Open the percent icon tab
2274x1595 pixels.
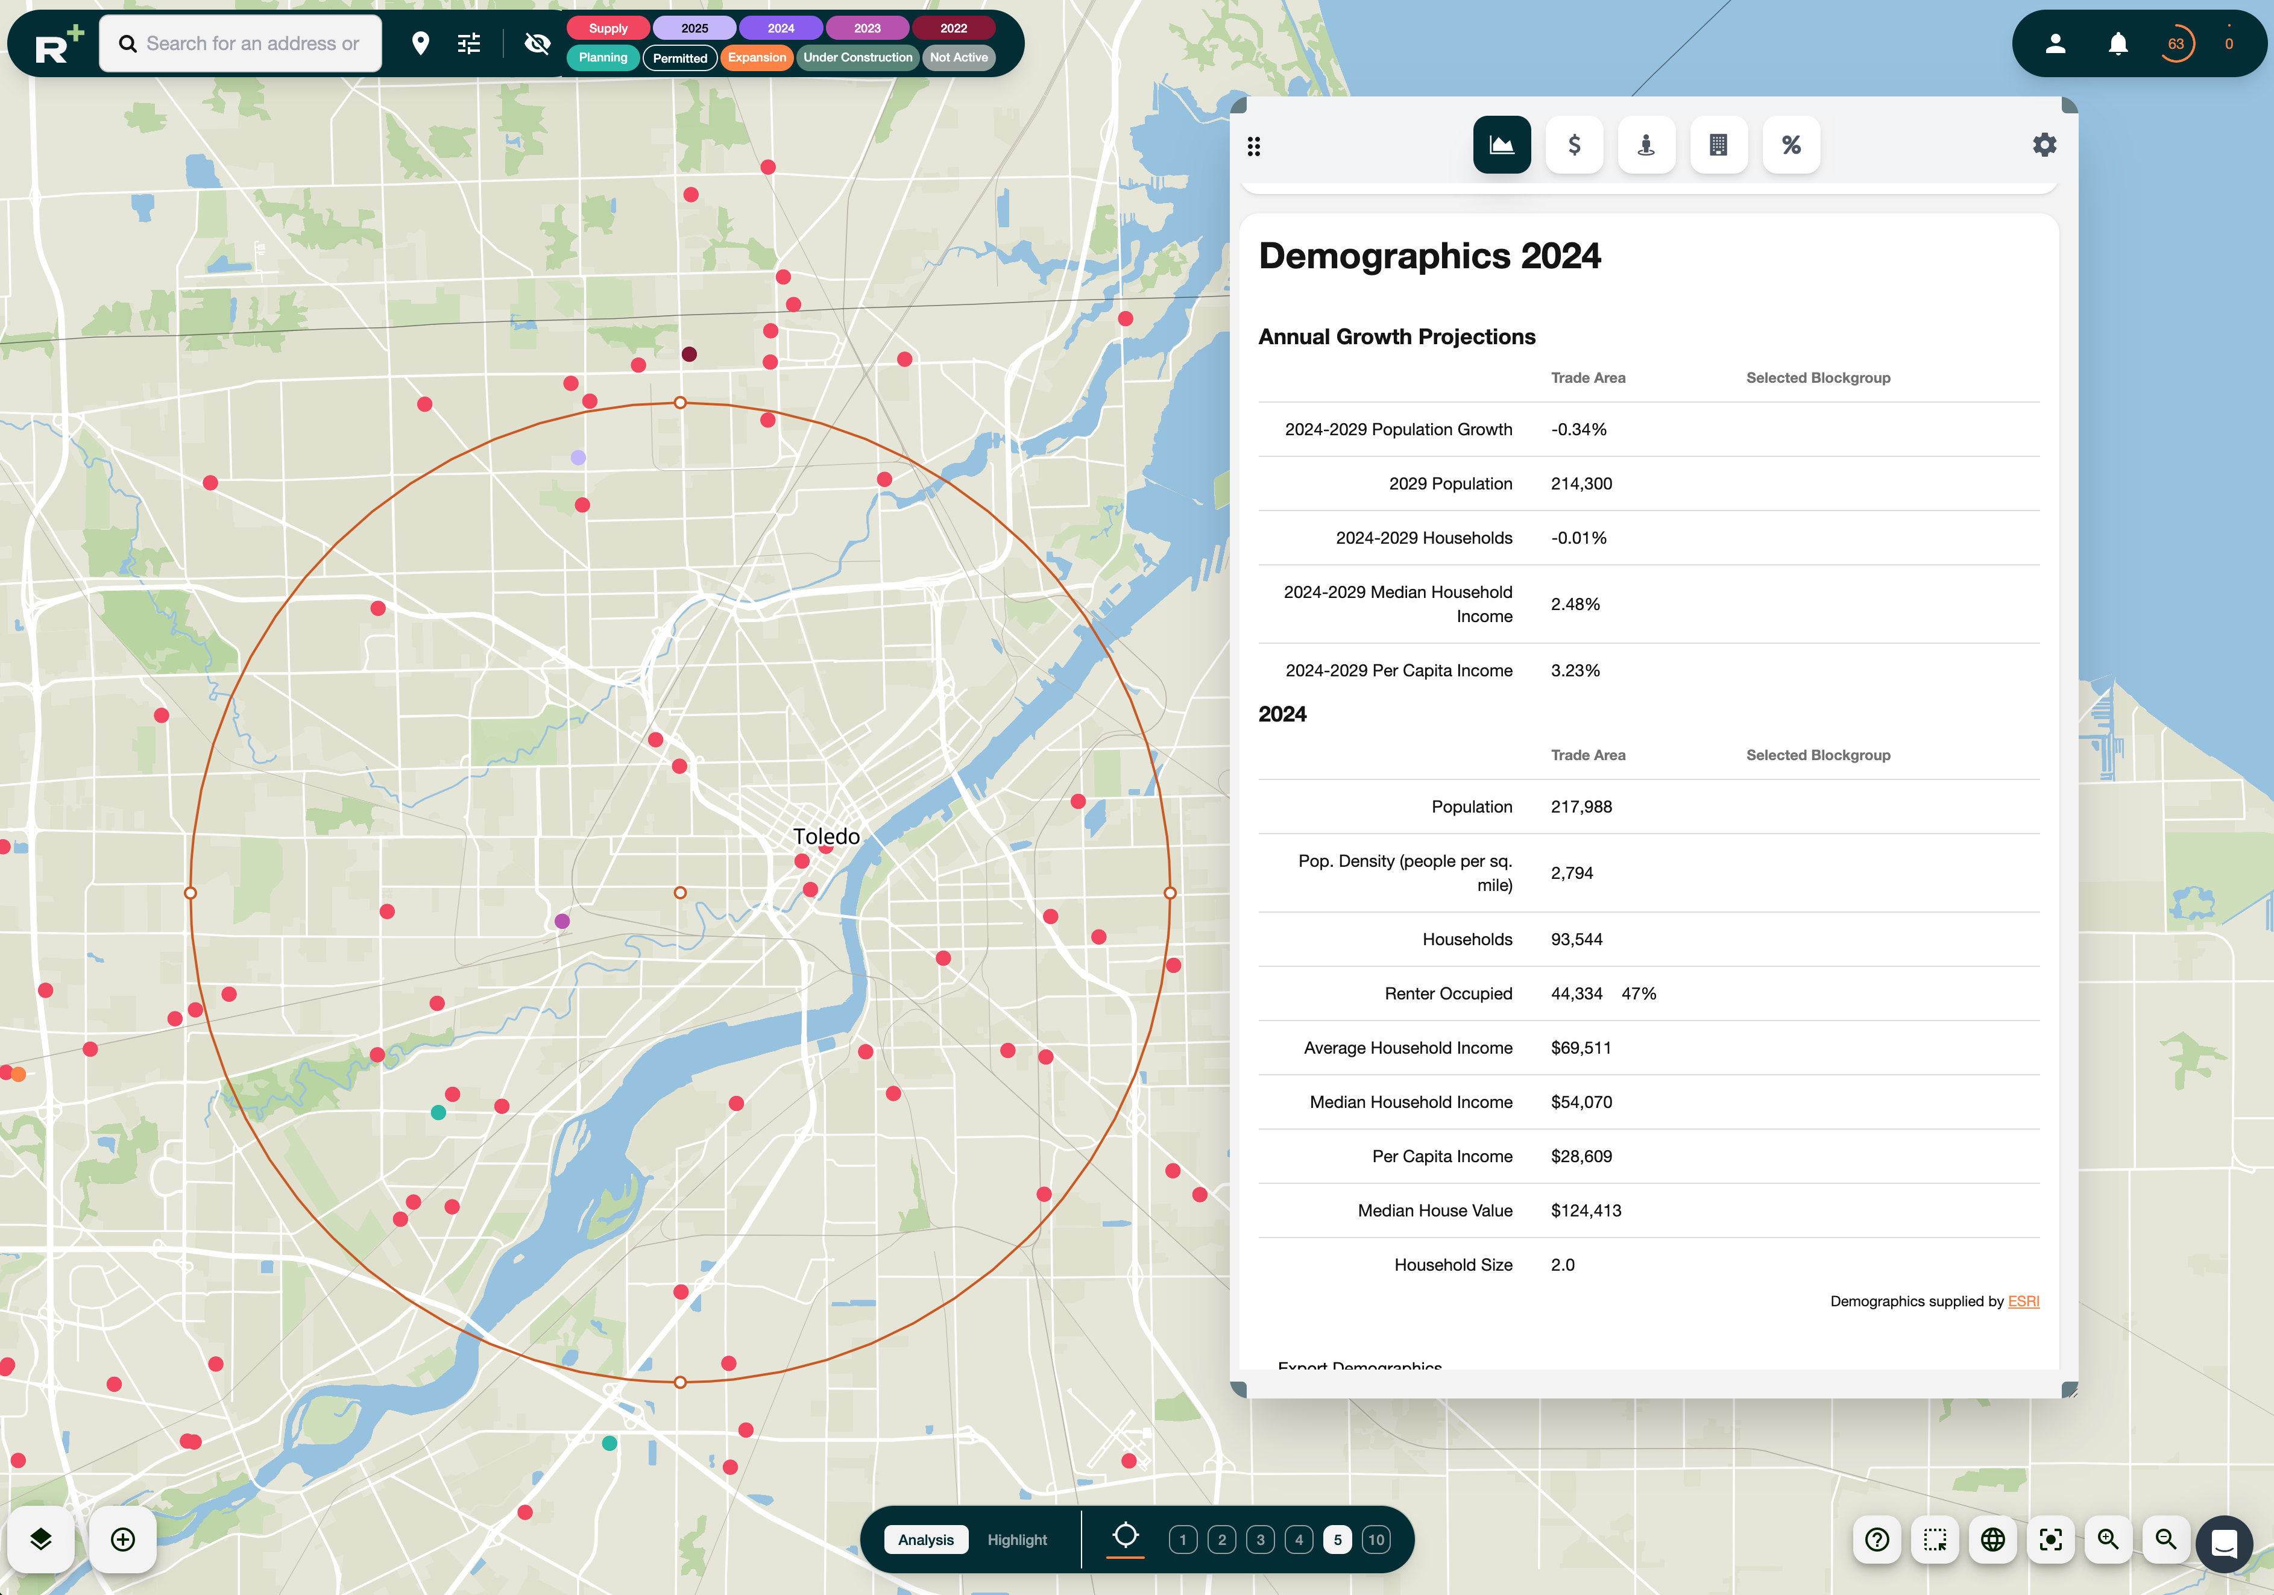(1791, 145)
